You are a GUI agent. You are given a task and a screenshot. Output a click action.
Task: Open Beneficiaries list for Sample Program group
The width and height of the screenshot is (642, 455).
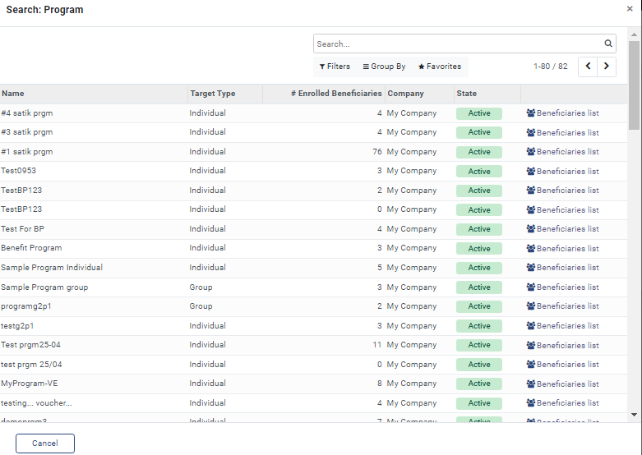(562, 287)
